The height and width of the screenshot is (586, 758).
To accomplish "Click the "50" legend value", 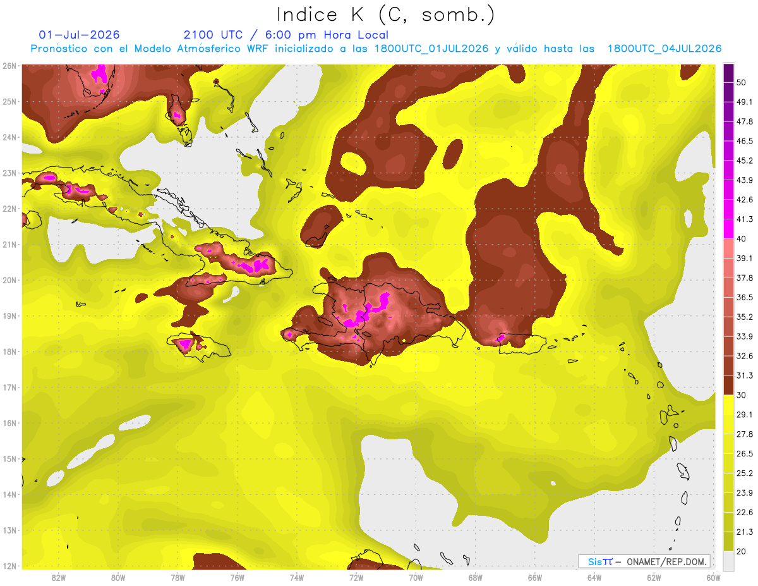I will click(742, 82).
